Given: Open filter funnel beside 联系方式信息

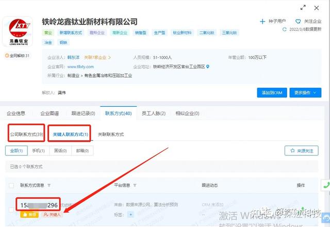Looking at the screenshot, I should coord(49,185).
